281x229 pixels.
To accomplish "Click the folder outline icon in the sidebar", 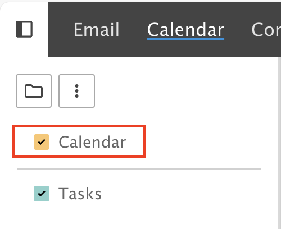I will pos(34,91).
